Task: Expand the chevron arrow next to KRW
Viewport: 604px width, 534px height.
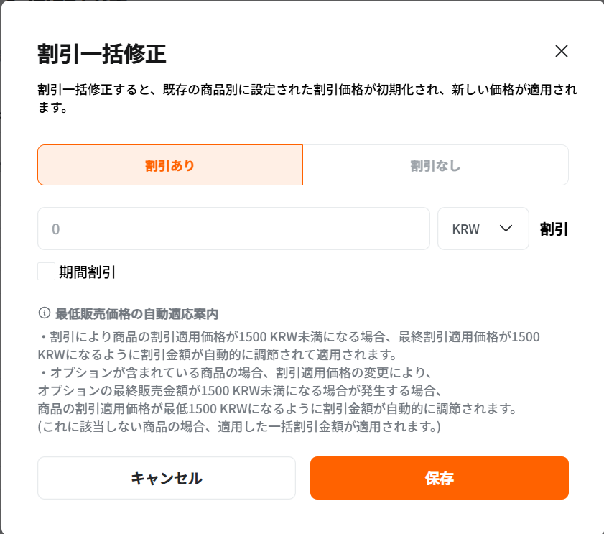Action: 506,228
